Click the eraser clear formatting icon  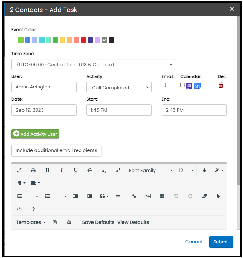pos(204,196)
